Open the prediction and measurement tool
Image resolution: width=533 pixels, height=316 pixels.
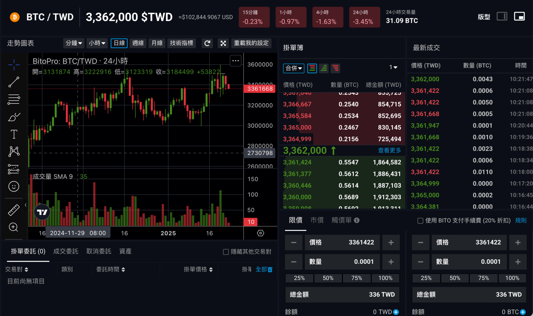click(x=14, y=169)
